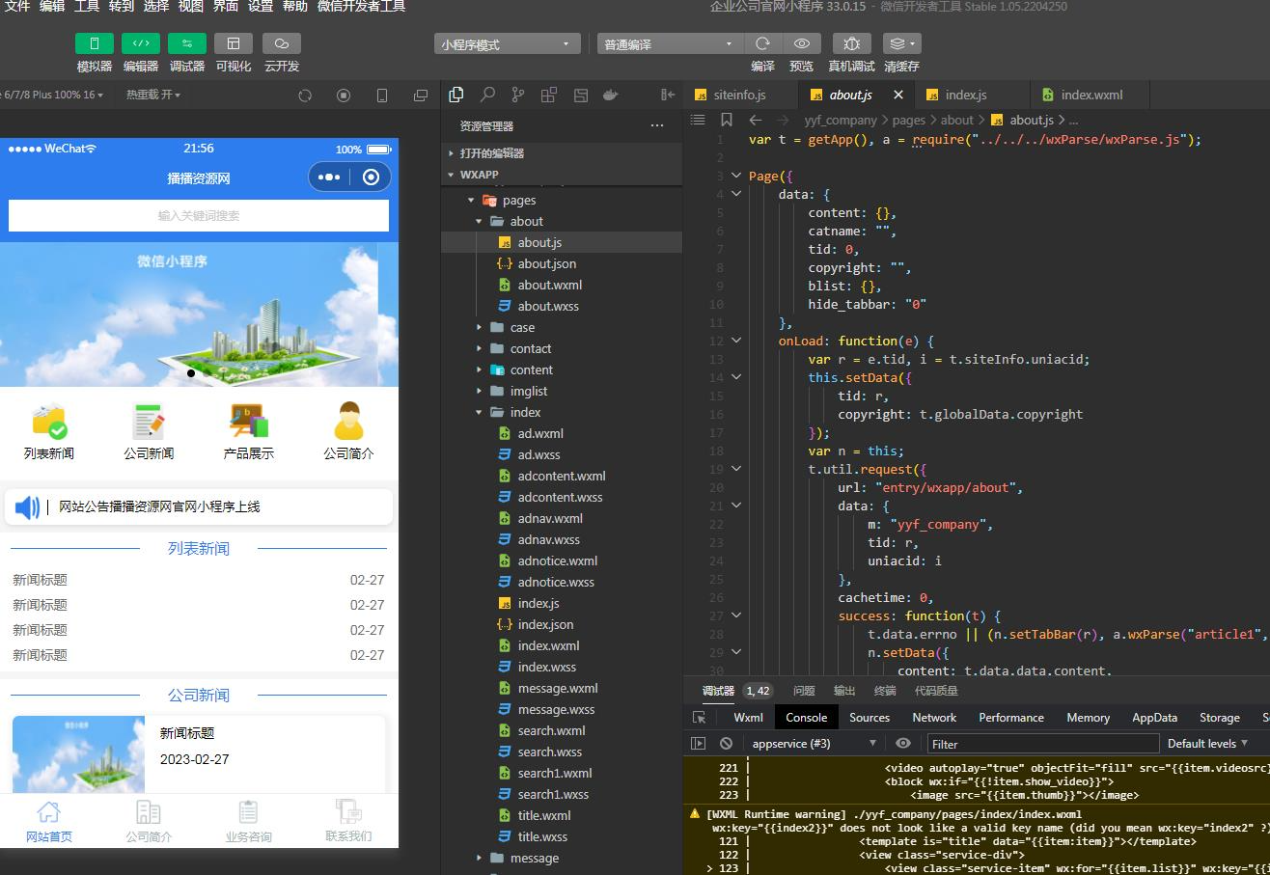This screenshot has height=875, width=1270.
Task: Switch to the Network devtools tab
Action: (934, 717)
